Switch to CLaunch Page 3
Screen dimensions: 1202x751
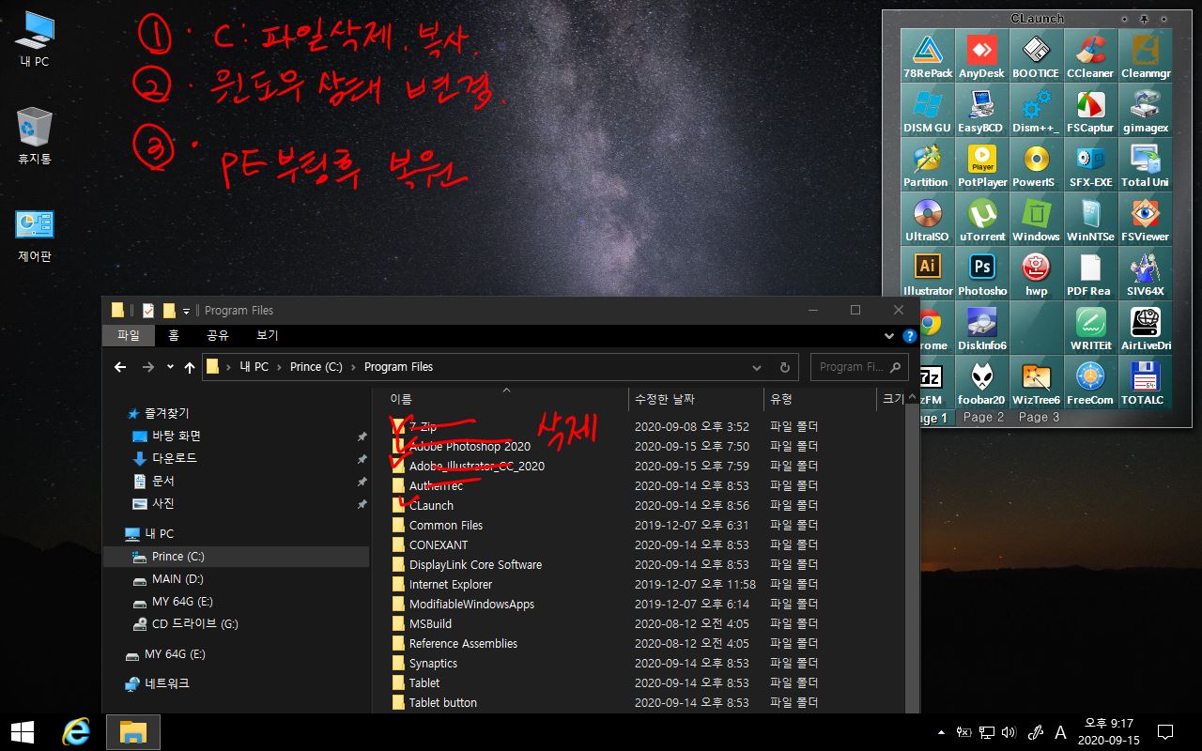pyautogui.click(x=1039, y=418)
